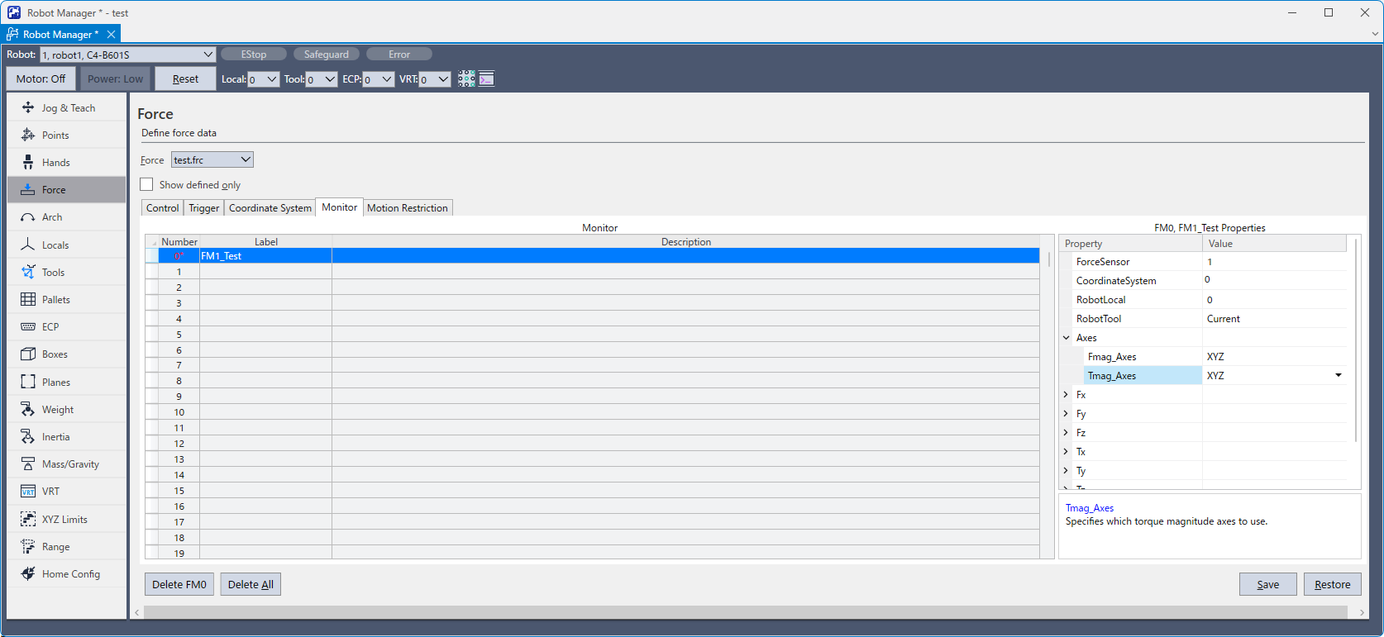Click the horizontal scrollbar at the bottom
This screenshot has height=637, width=1384.
click(744, 612)
